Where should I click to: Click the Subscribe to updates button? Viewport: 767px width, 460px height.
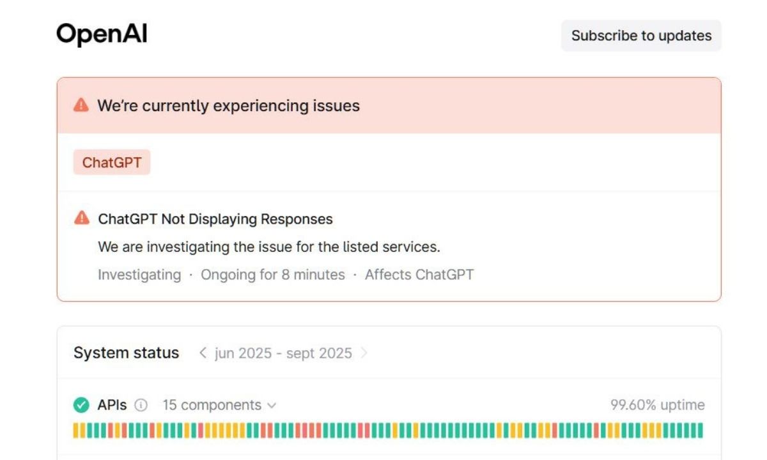642,36
